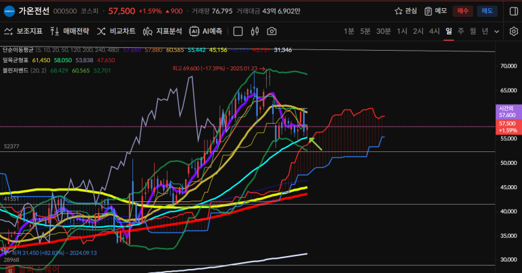Click the 28968 horizontal line label
The height and width of the screenshot is (273, 522).
point(11,259)
